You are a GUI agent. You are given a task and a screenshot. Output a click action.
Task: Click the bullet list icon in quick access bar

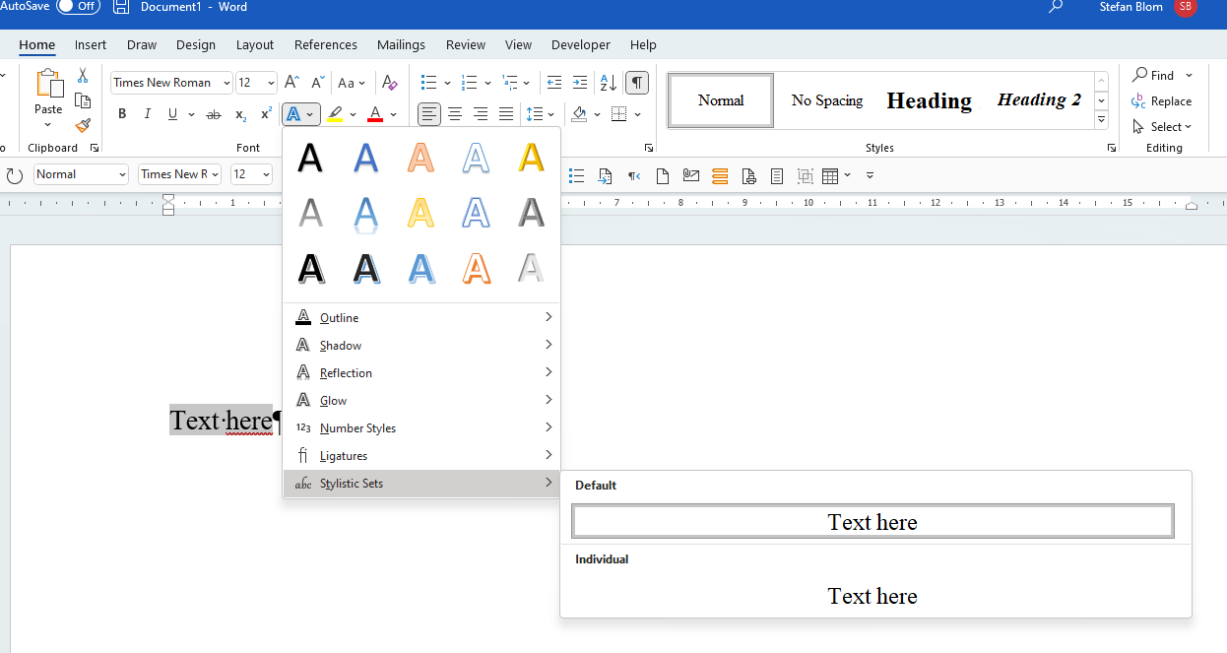coord(577,175)
